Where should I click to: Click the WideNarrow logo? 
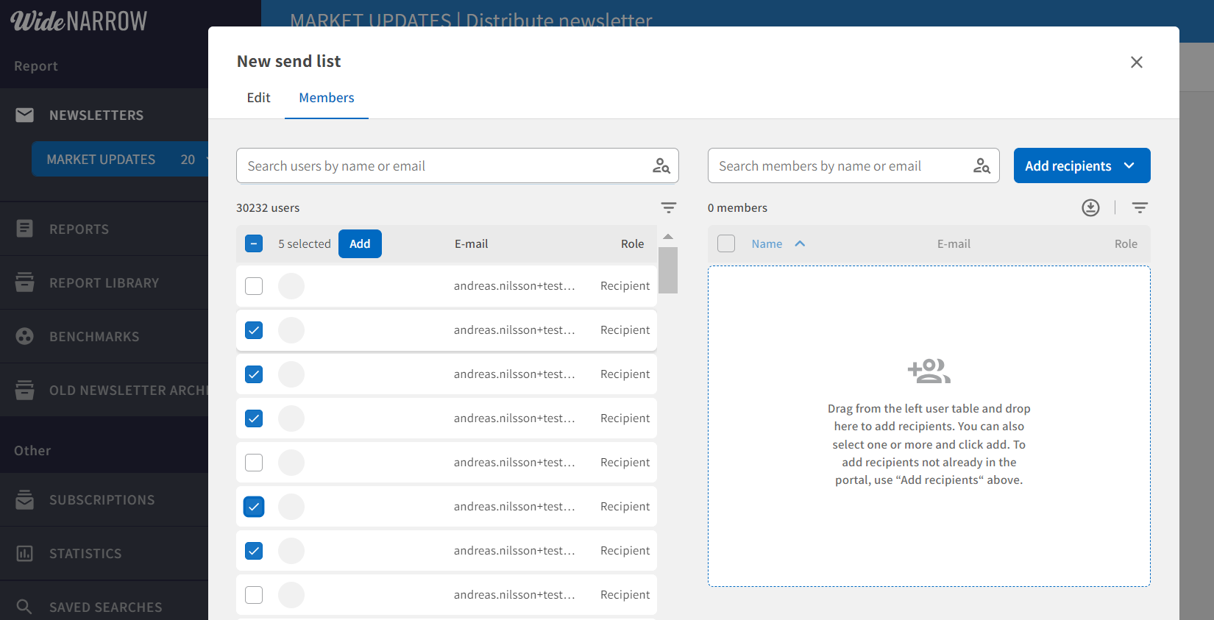pyautogui.click(x=79, y=21)
